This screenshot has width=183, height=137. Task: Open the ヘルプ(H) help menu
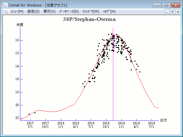pyautogui.click(x=109, y=11)
